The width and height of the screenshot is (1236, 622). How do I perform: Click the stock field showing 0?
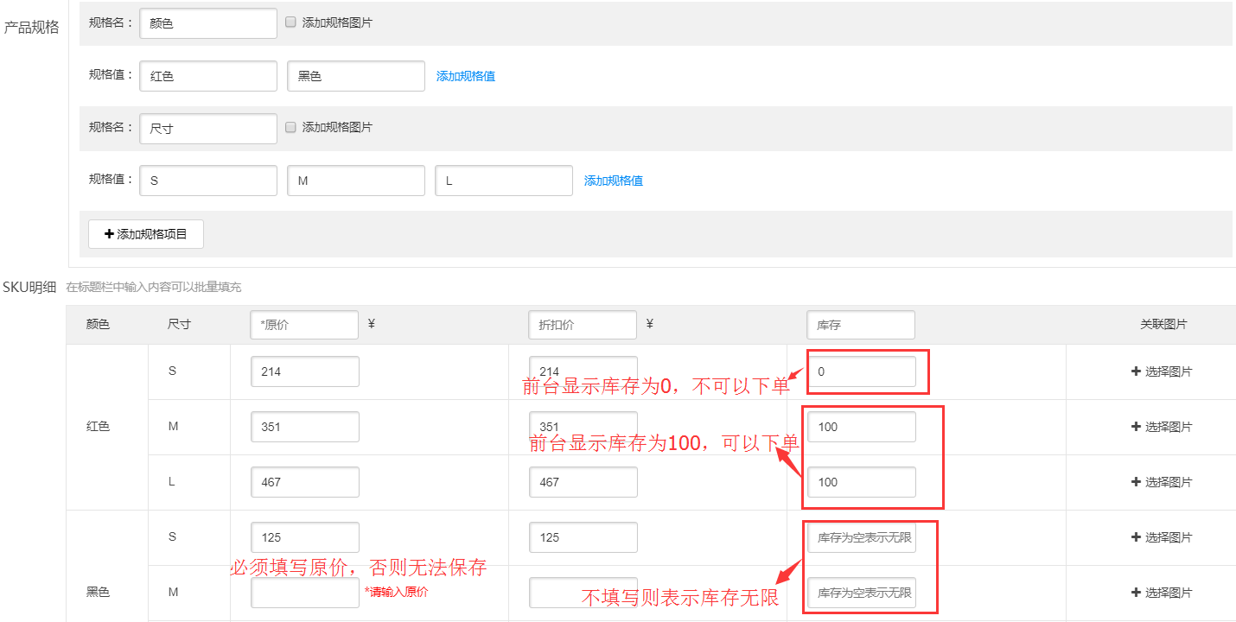tap(861, 371)
